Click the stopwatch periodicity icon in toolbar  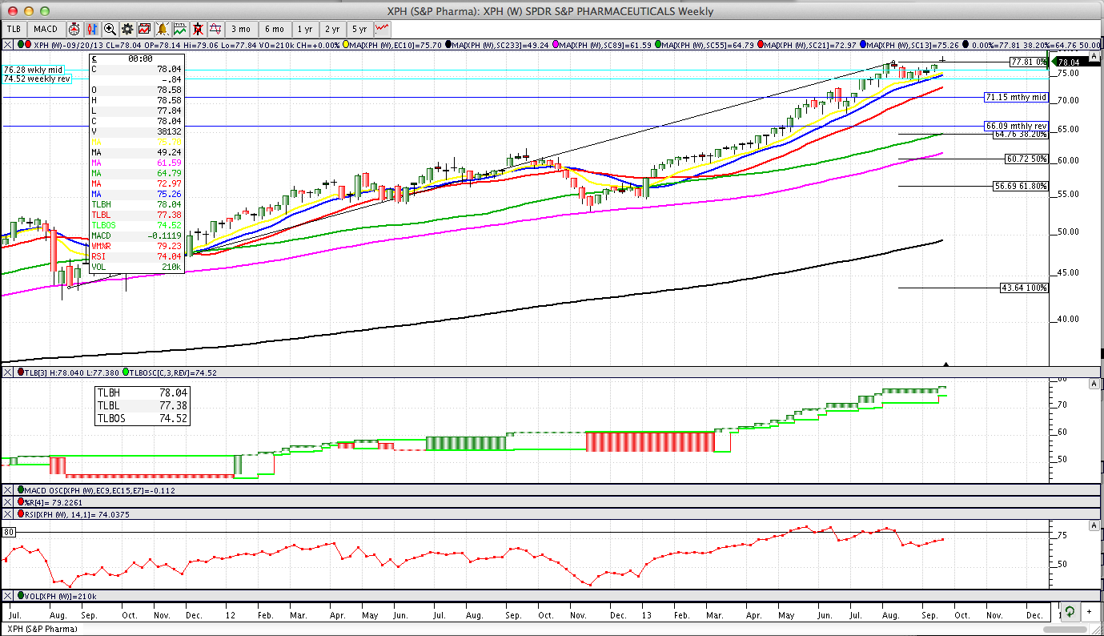coord(74,29)
